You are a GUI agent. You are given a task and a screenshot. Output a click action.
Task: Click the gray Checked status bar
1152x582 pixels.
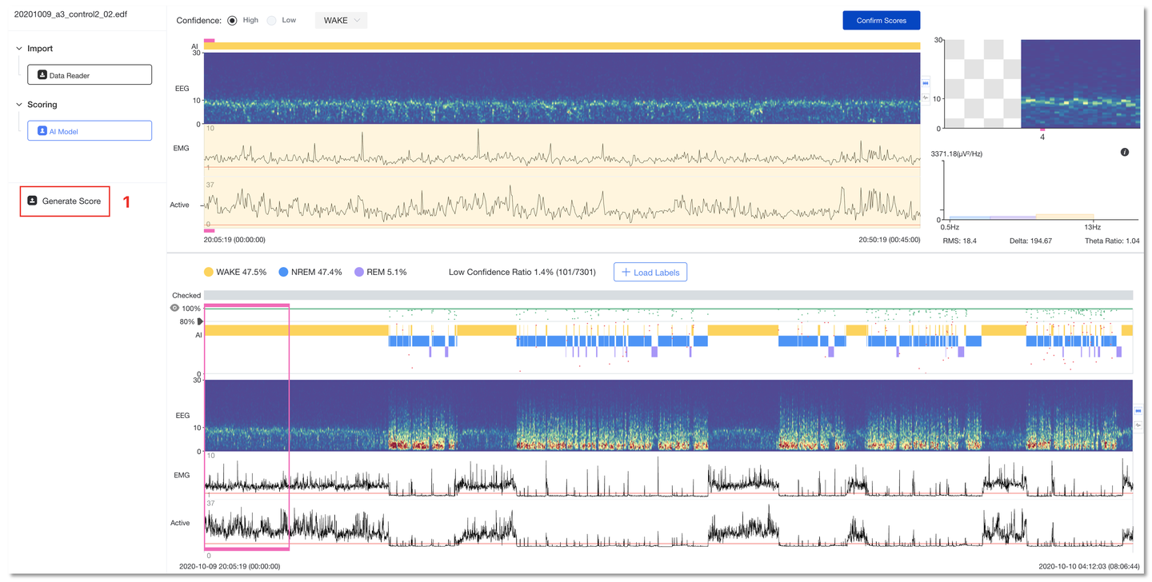[668, 295]
